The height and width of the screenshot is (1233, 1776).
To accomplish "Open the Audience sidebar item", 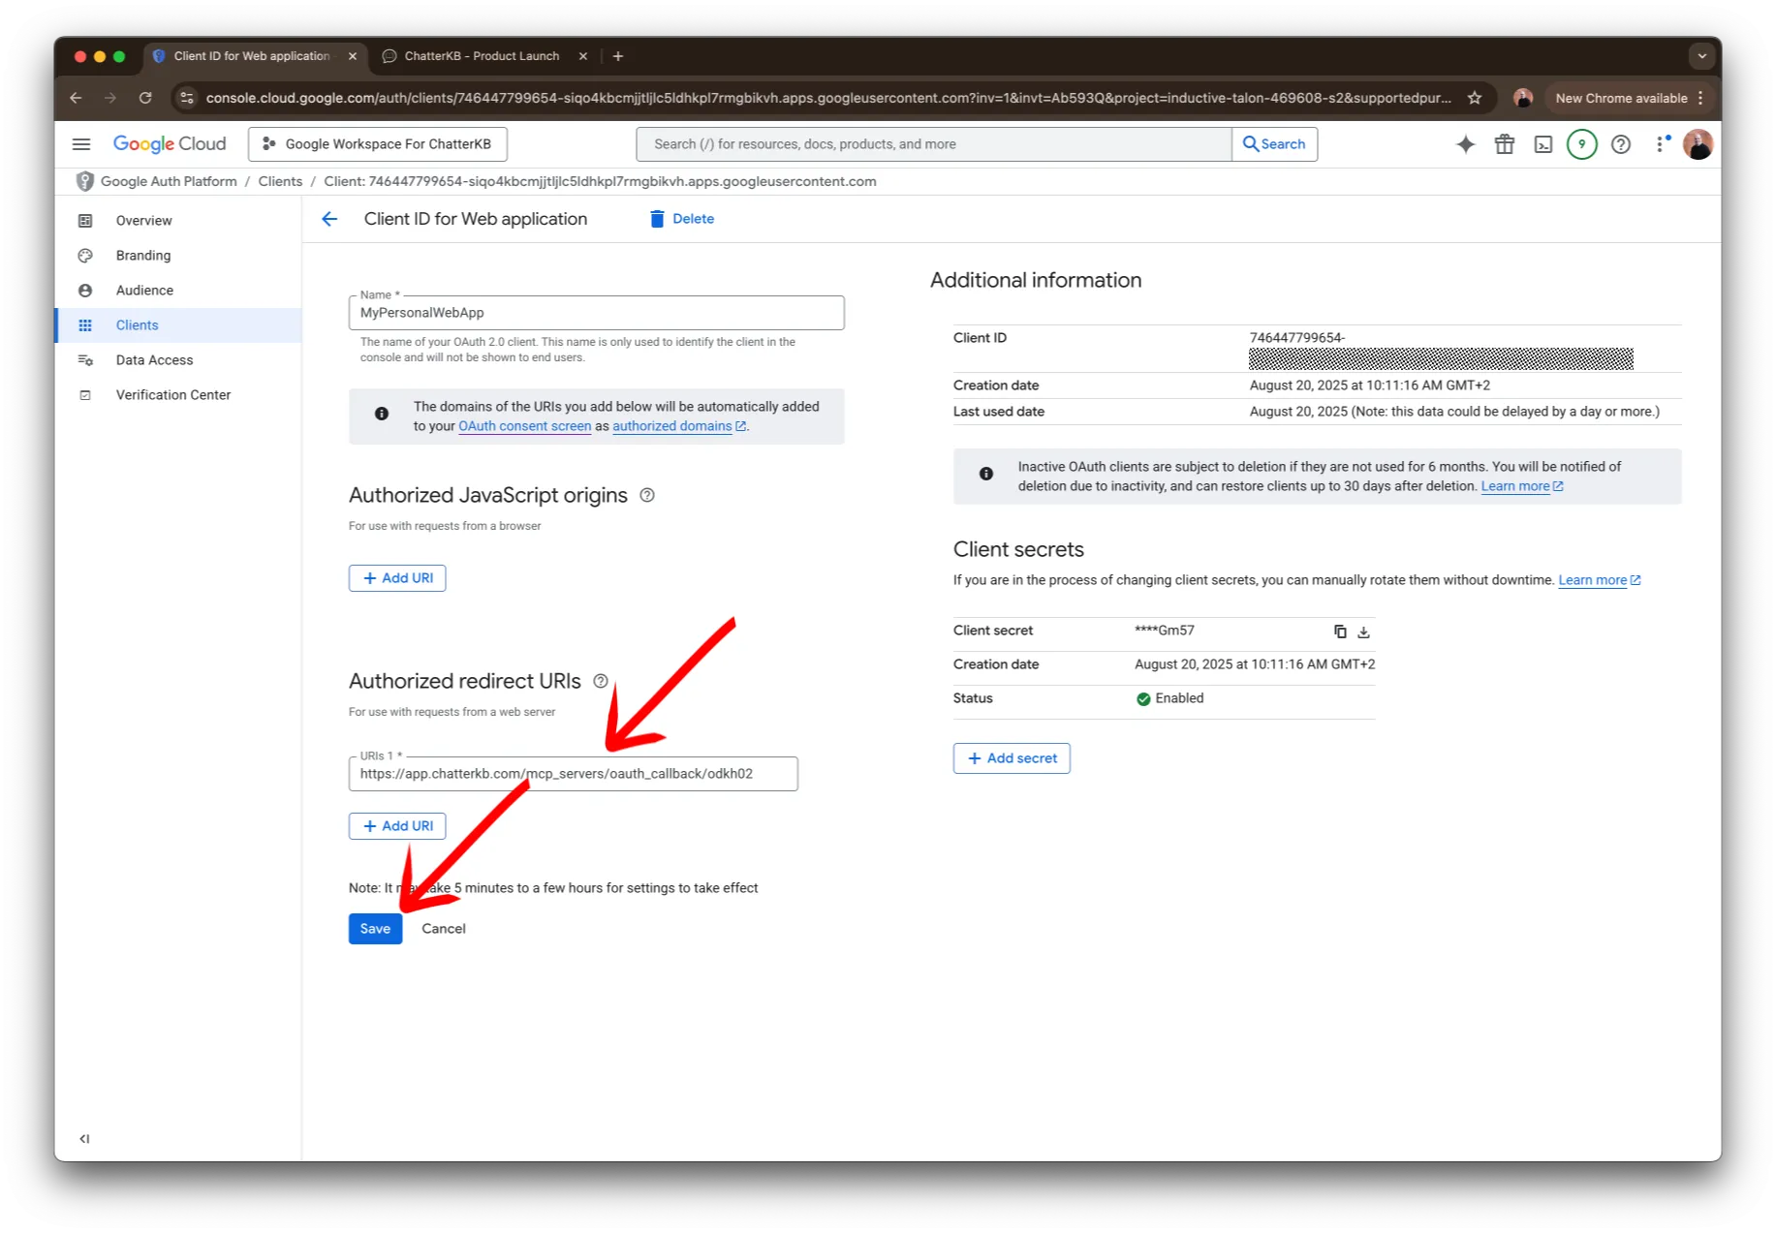I will coord(178,291).
